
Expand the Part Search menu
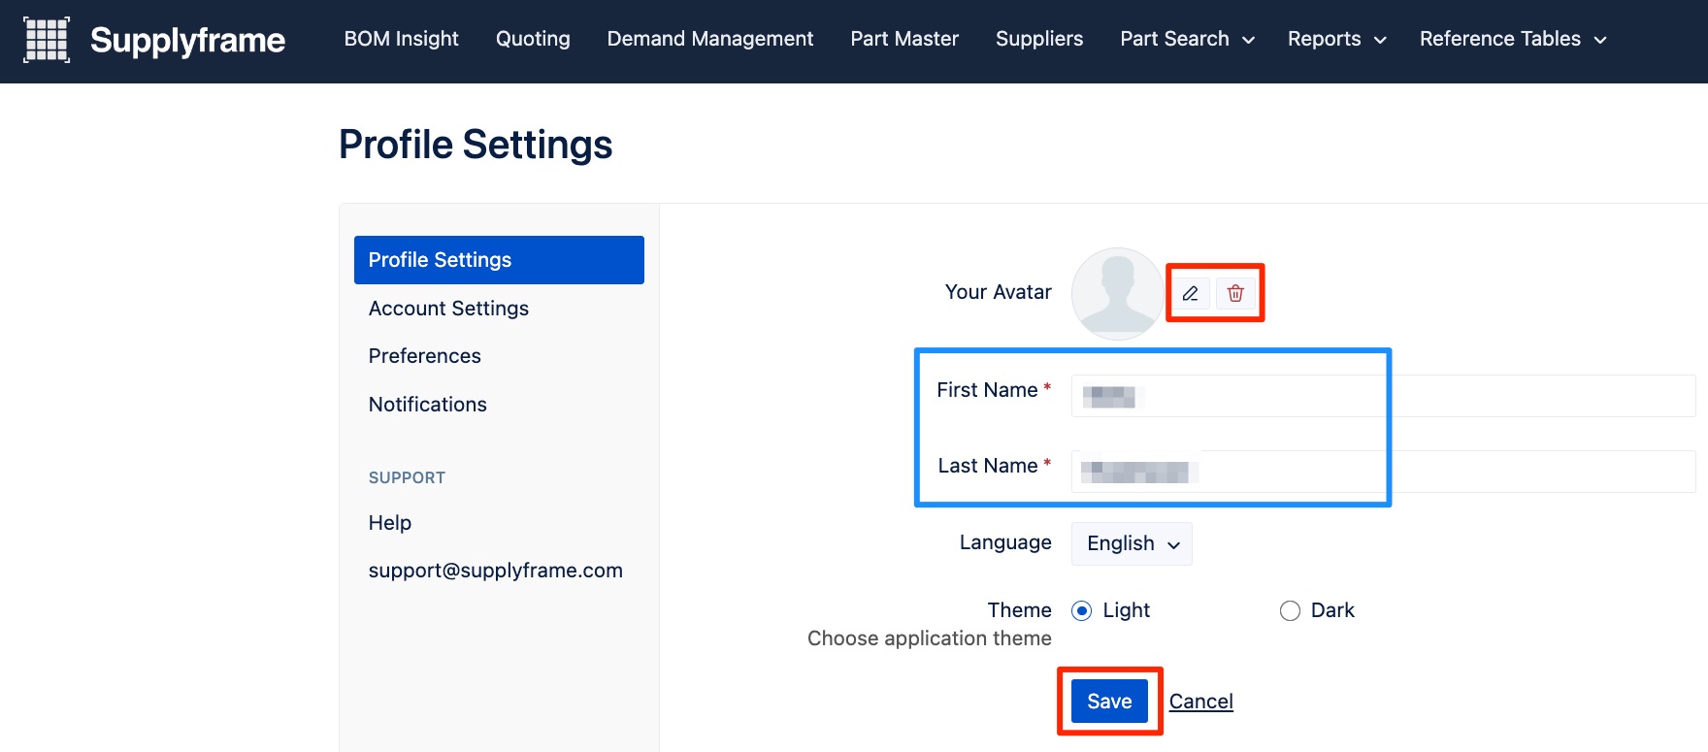tap(1187, 39)
